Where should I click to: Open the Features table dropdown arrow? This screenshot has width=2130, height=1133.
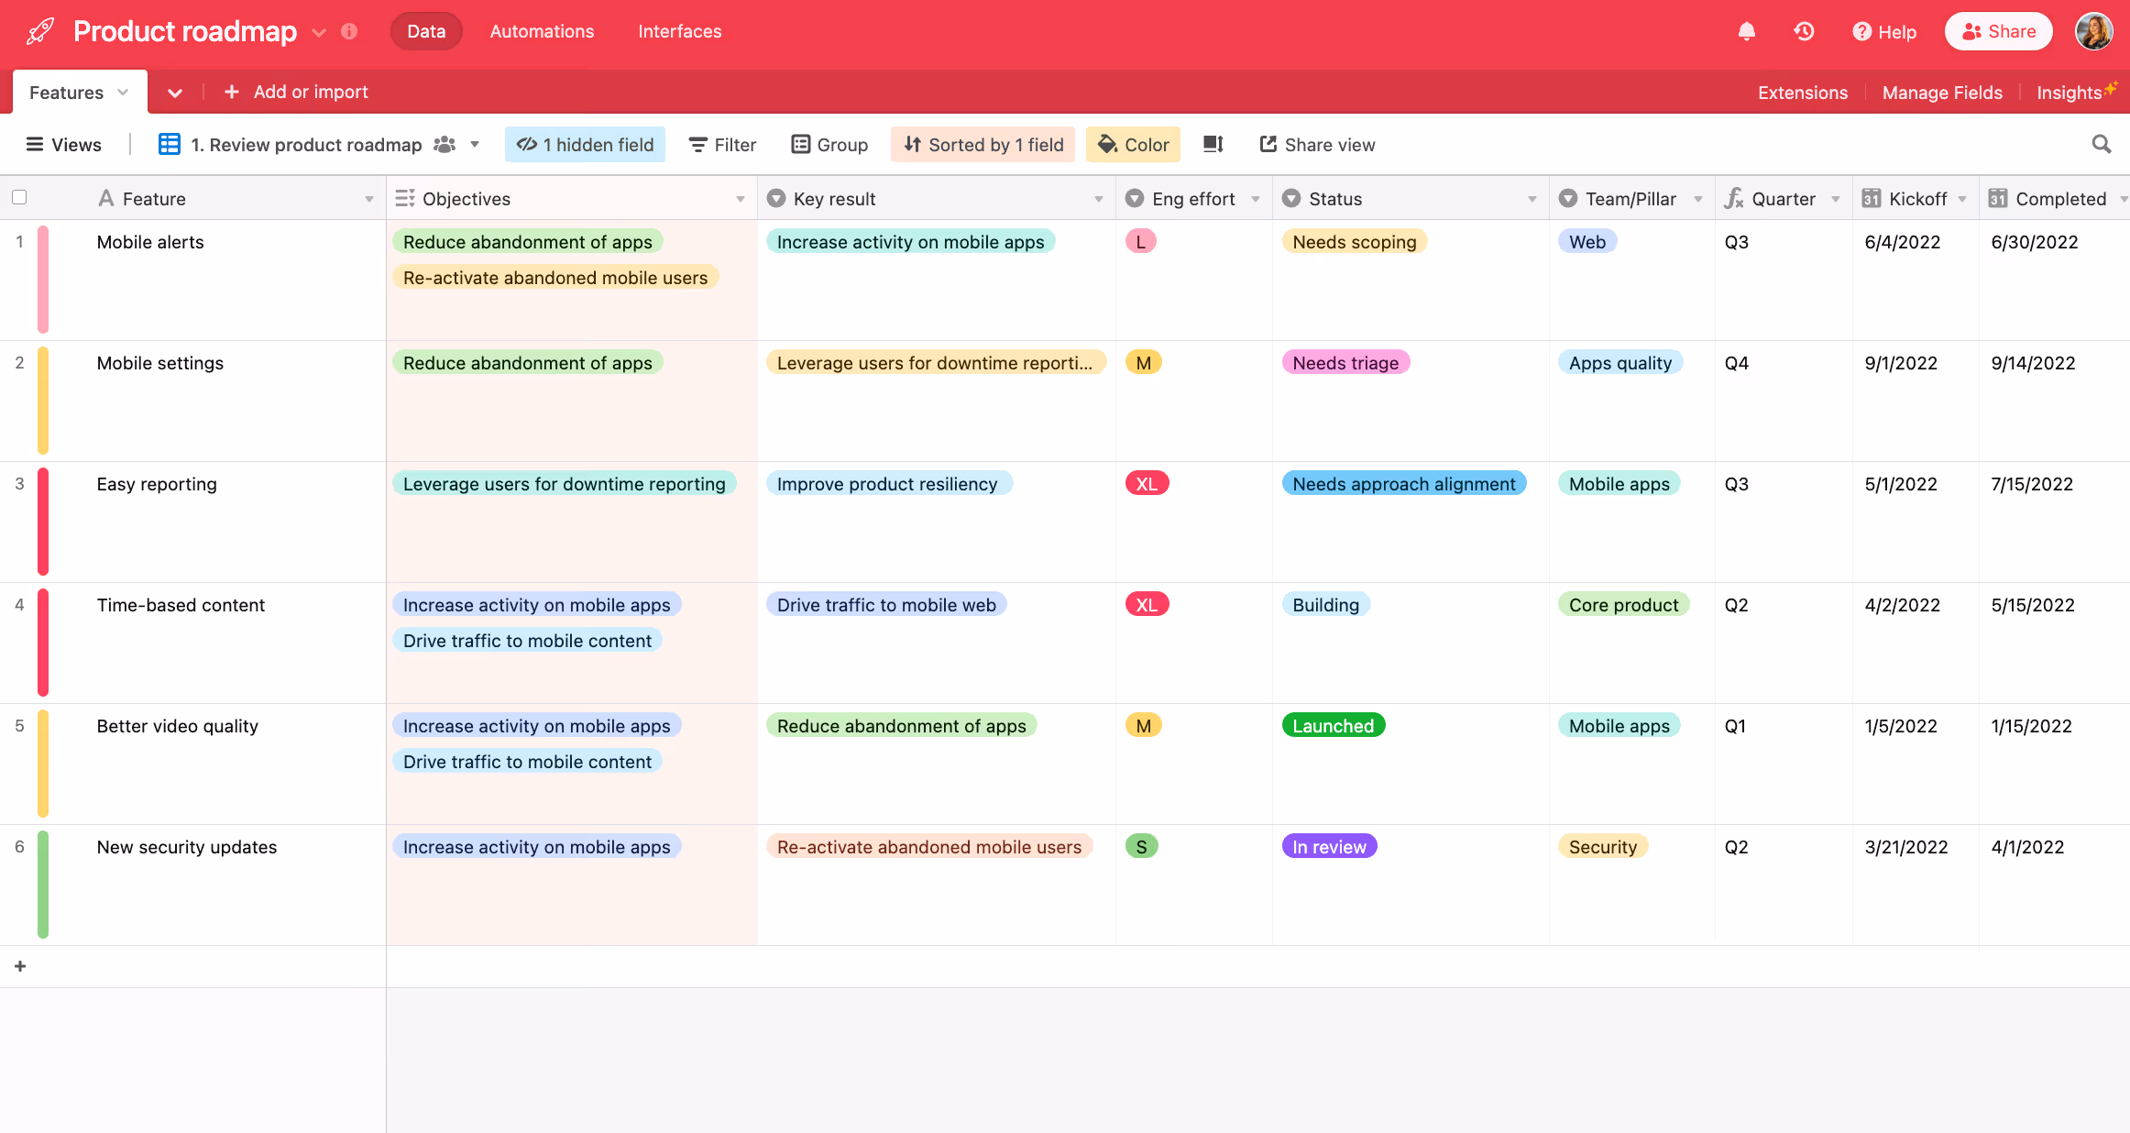click(x=123, y=93)
